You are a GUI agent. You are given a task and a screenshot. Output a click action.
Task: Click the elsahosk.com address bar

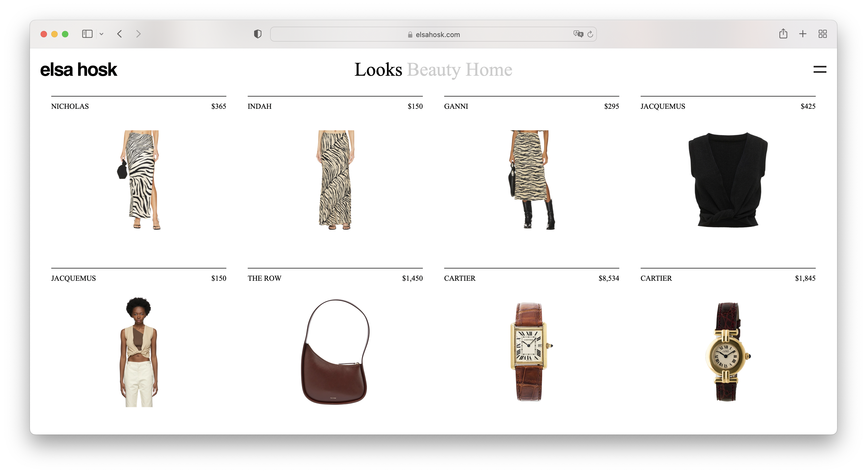(433, 34)
